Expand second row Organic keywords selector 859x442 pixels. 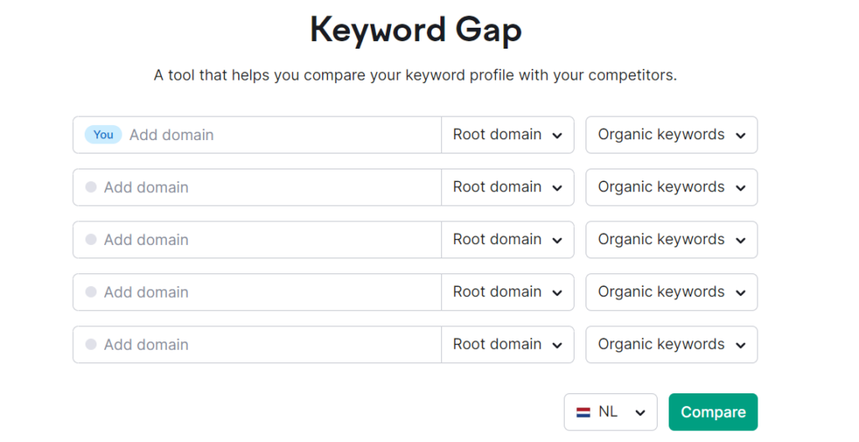(671, 187)
